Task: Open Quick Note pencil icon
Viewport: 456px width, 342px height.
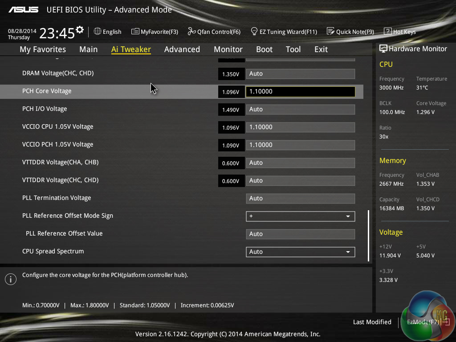Action: tap(331, 31)
